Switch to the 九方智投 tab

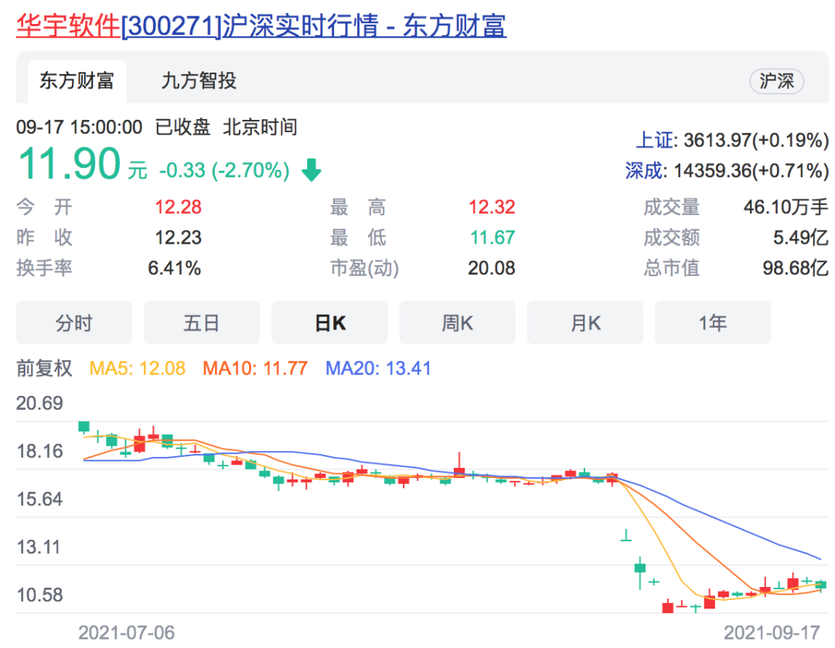[199, 81]
